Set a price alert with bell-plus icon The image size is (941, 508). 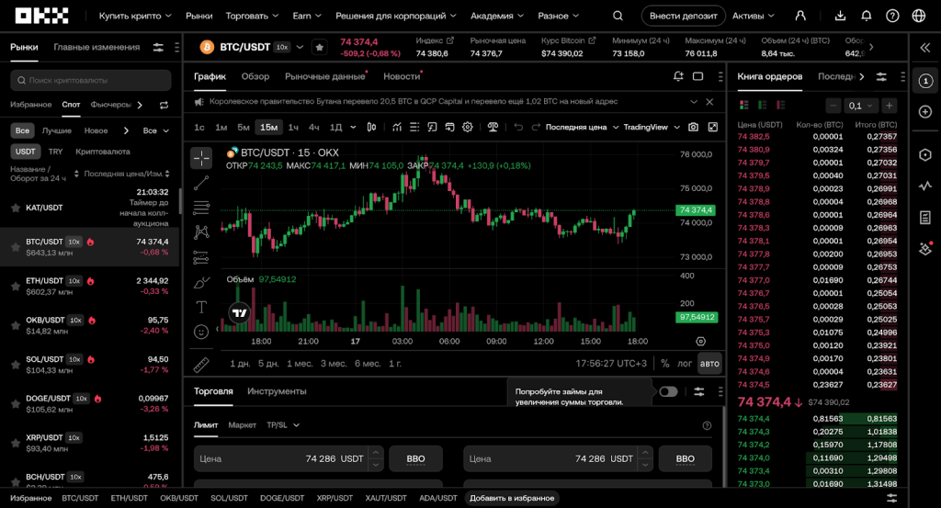[x=678, y=76]
